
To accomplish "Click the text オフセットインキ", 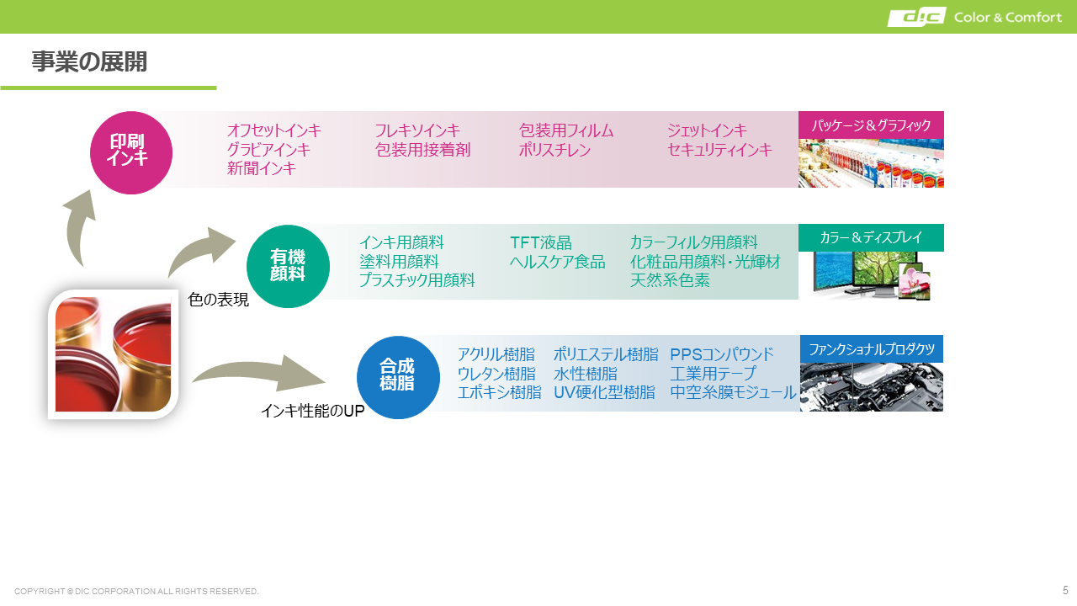I will coord(274,130).
